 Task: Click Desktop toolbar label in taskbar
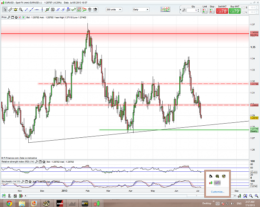pos(207,203)
